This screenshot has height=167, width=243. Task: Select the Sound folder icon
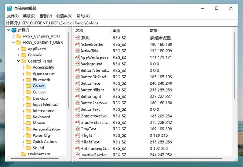point(29,148)
